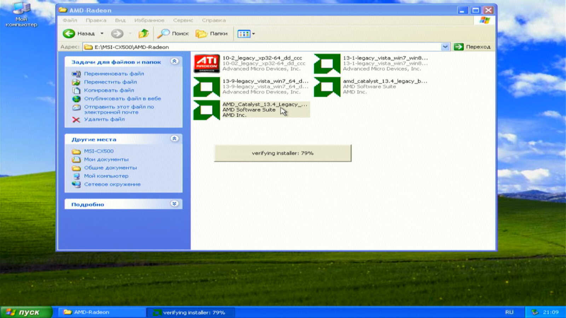566x318 pixels.
Task: Open the Вид menu
Action: coord(120,20)
